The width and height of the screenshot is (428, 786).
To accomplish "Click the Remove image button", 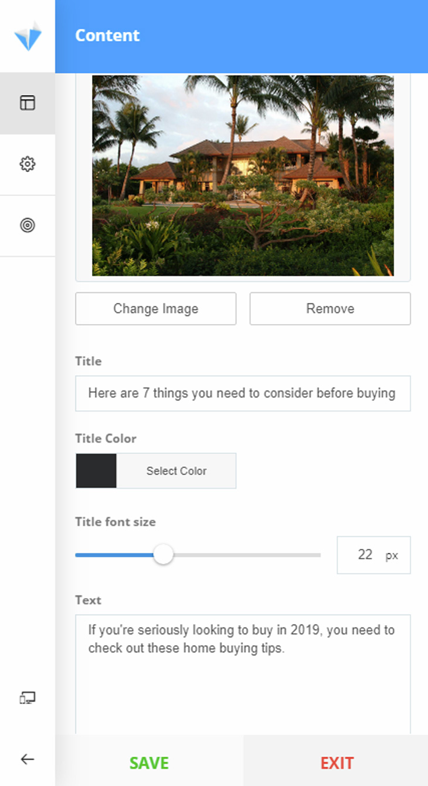I will pyautogui.click(x=330, y=309).
